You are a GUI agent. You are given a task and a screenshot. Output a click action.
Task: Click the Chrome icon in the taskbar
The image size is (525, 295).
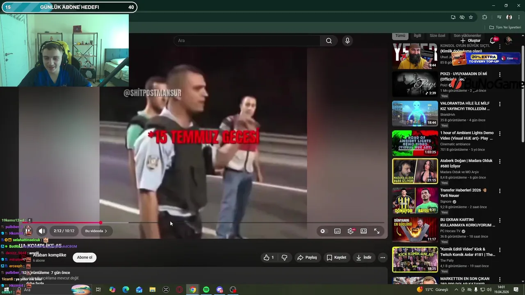pyautogui.click(x=193, y=290)
